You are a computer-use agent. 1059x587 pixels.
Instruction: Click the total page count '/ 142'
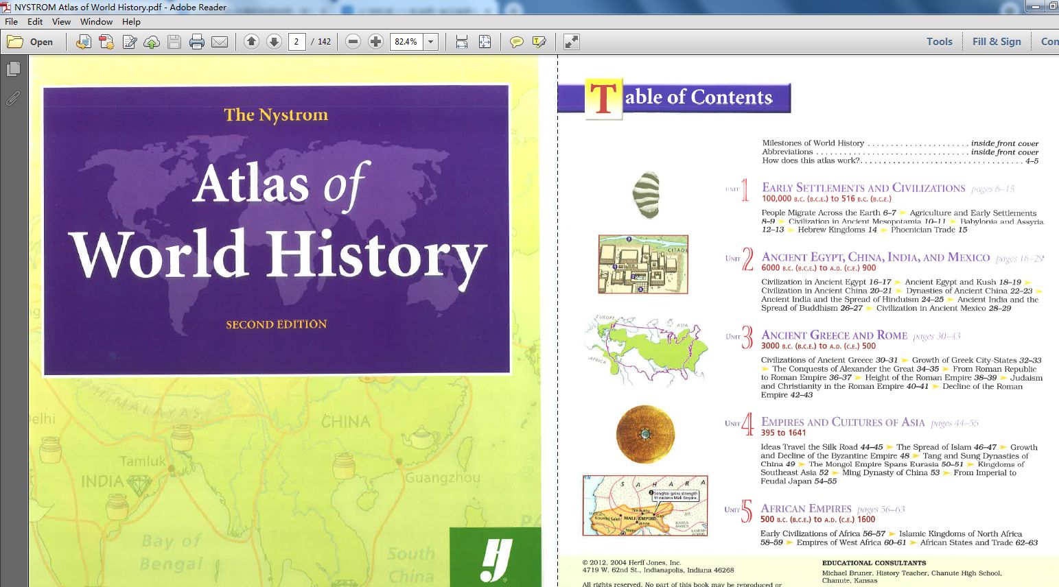(x=321, y=42)
